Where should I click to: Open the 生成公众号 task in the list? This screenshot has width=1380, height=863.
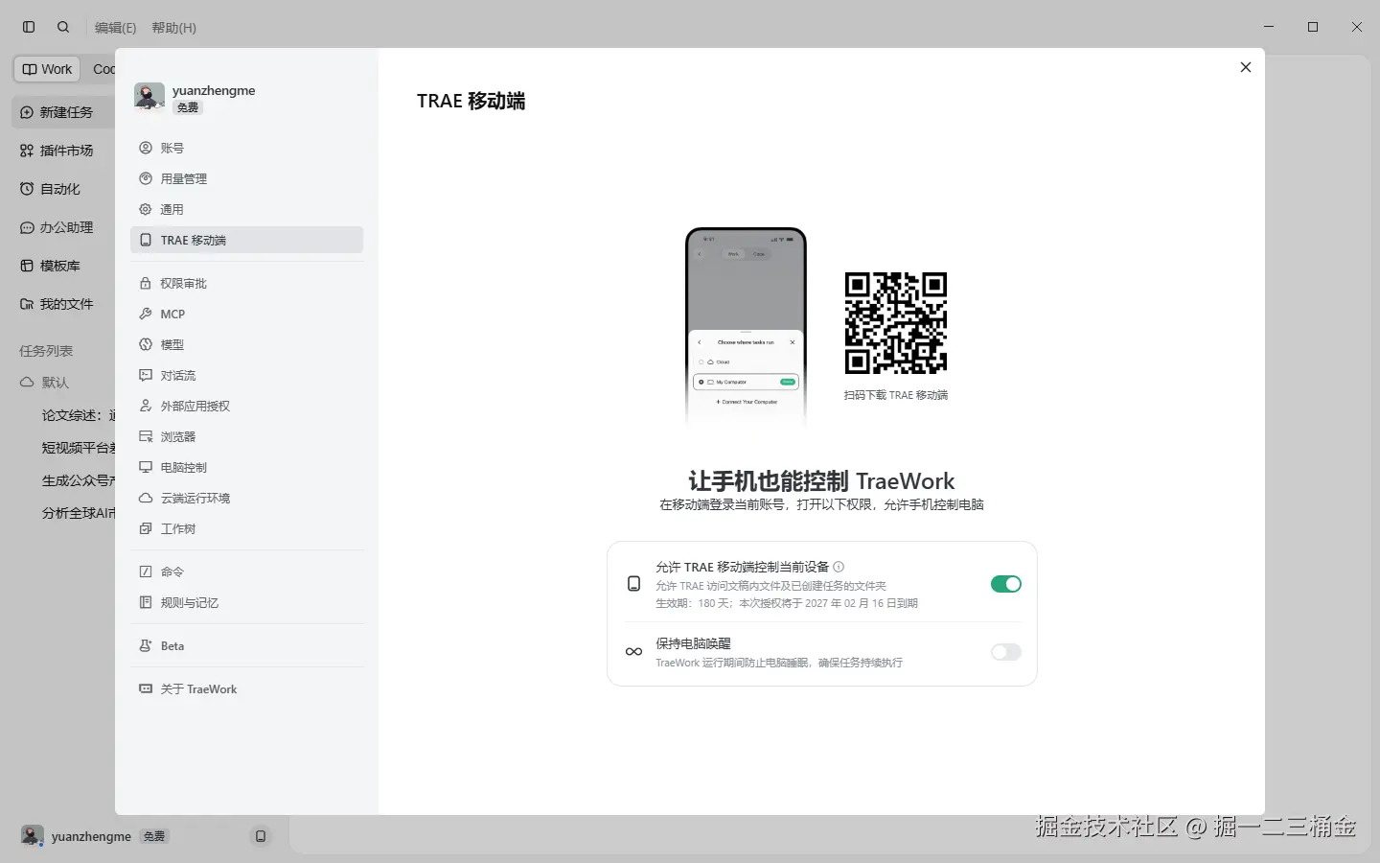78,480
